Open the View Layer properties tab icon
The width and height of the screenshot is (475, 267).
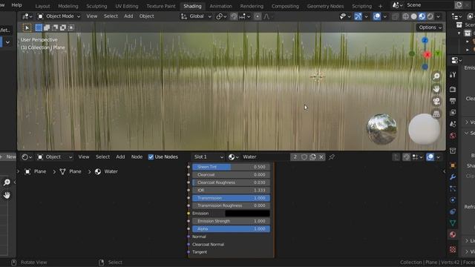tap(453, 112)
